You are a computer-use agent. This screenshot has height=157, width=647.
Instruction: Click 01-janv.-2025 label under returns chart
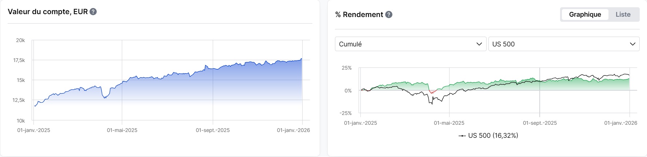point(360,123)
